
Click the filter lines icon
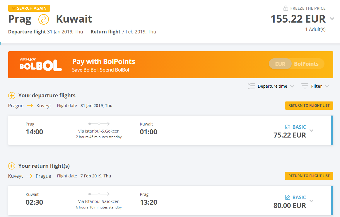305,86
